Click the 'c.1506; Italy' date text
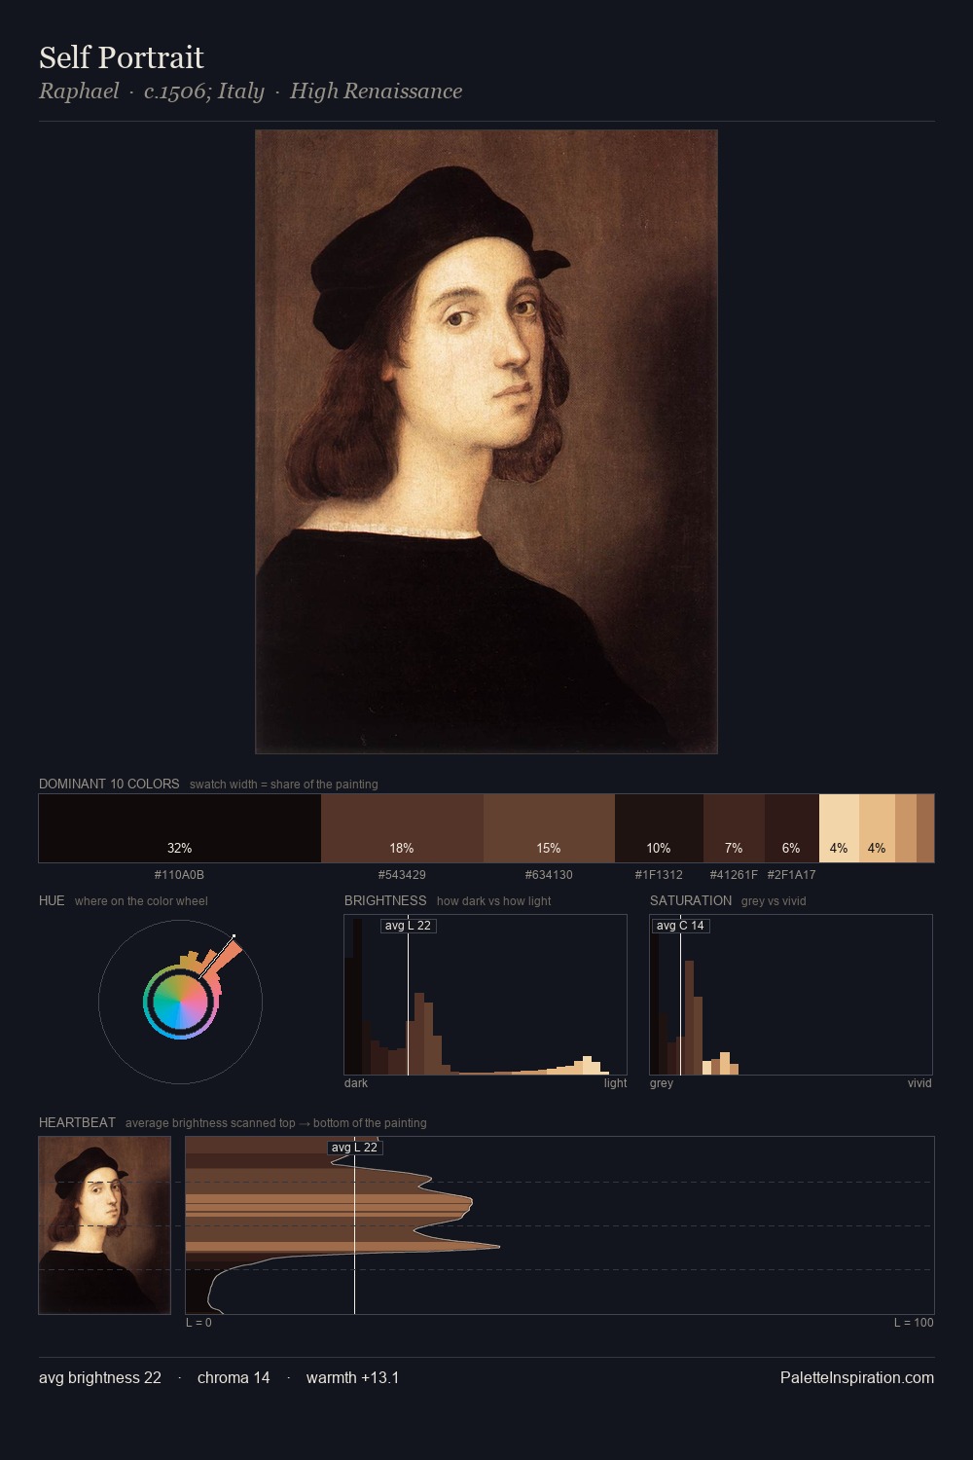Screen dimensions: 973x1460 pyautogui.click(x=204, y=91)
